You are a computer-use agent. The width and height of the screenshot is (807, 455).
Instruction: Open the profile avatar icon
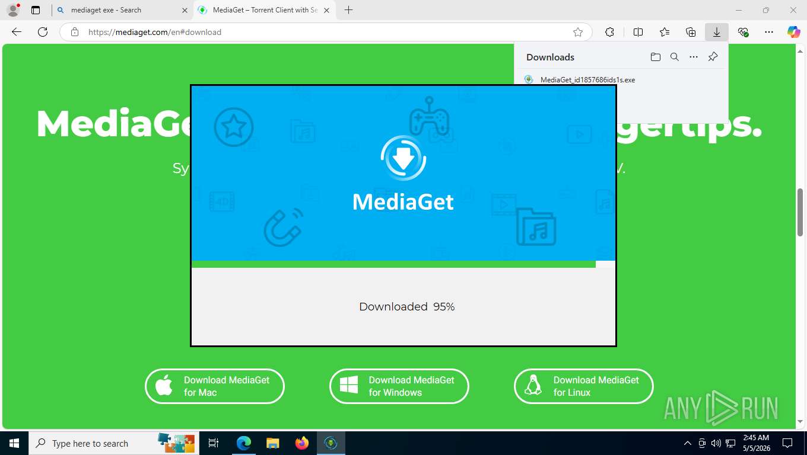point(12,10)
